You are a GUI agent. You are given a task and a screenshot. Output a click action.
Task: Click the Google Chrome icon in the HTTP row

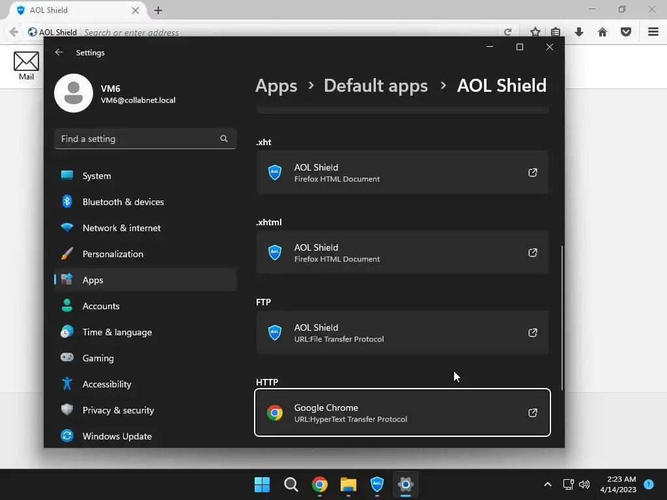point(275,413)
